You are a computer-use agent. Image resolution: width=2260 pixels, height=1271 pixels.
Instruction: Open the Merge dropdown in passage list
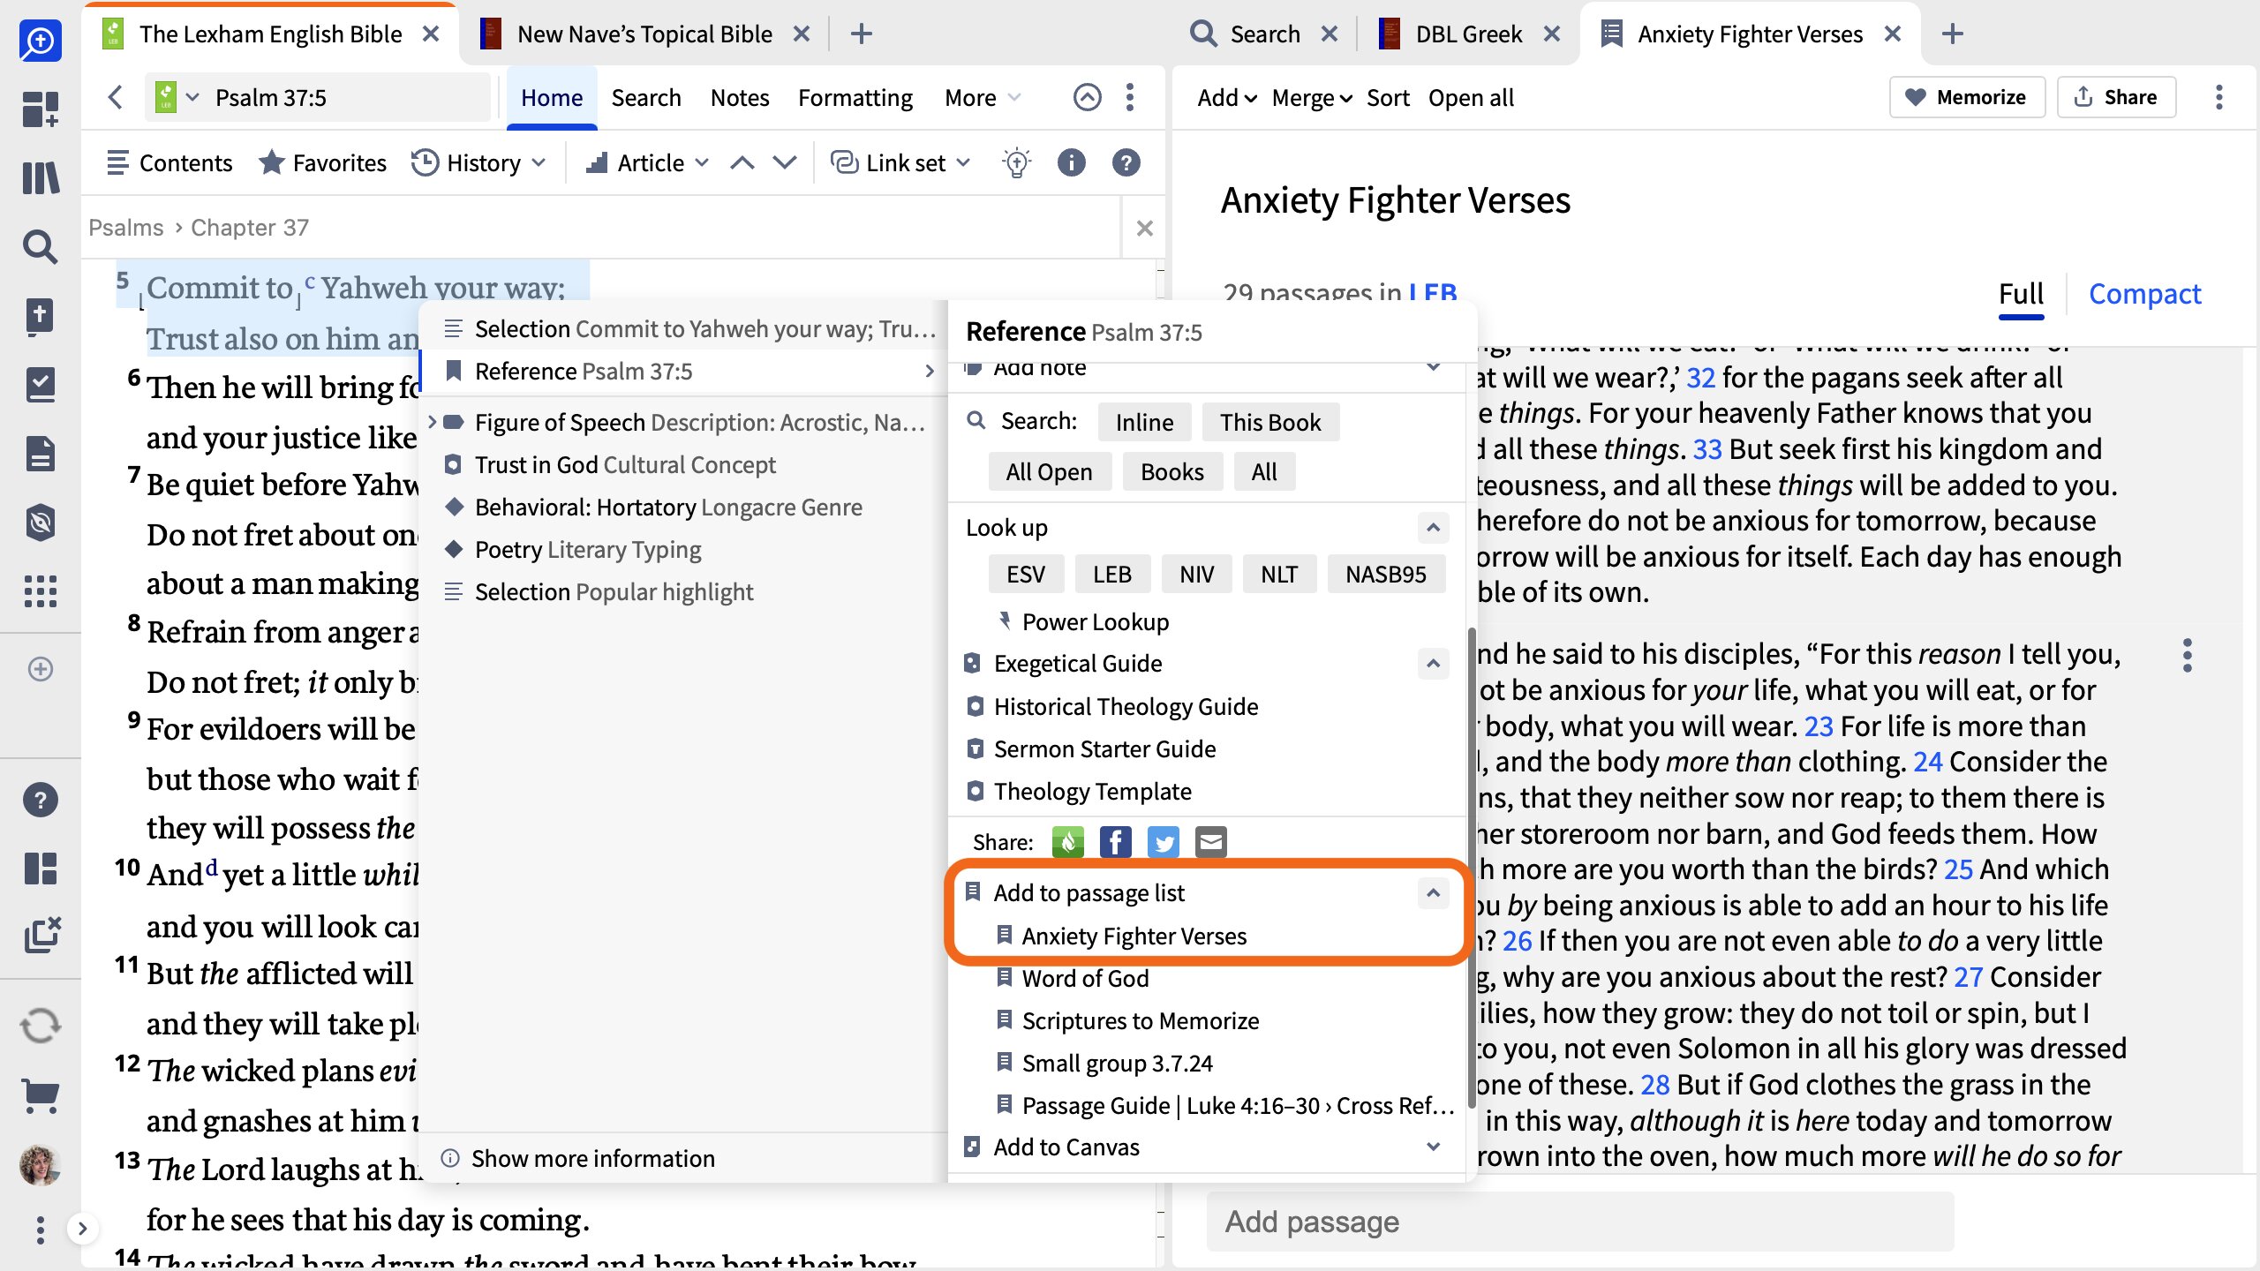point(1312,97)
